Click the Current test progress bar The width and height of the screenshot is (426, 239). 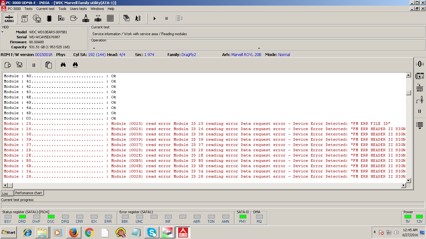point(213,205)
